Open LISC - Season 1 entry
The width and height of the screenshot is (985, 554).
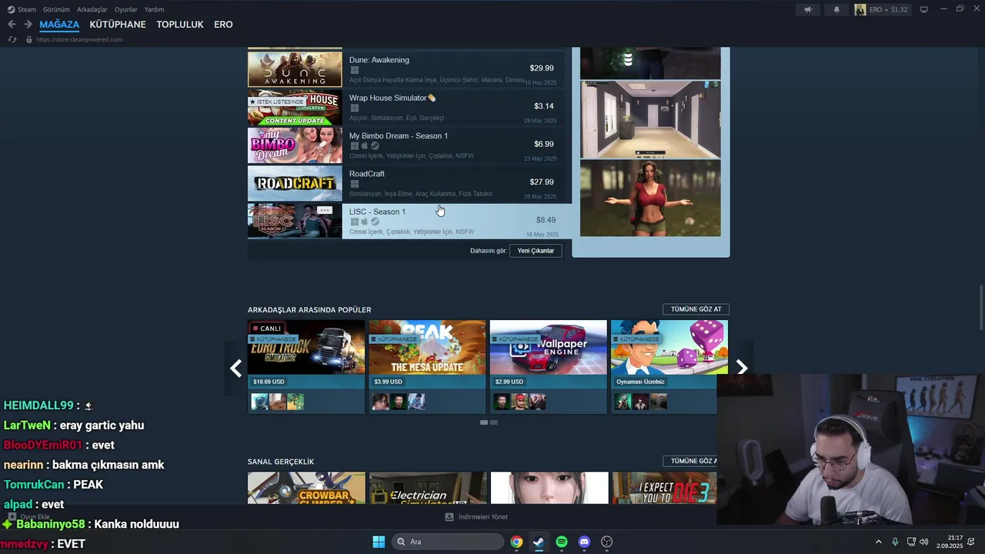[410, 221]
